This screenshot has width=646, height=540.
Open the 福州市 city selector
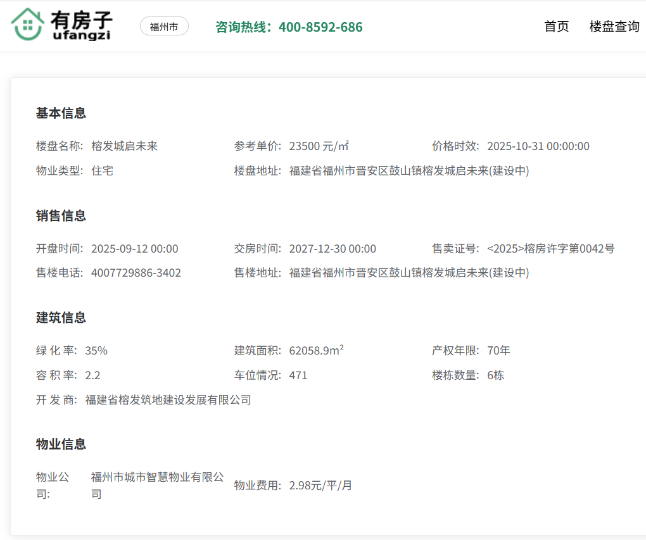coord(164,27)
